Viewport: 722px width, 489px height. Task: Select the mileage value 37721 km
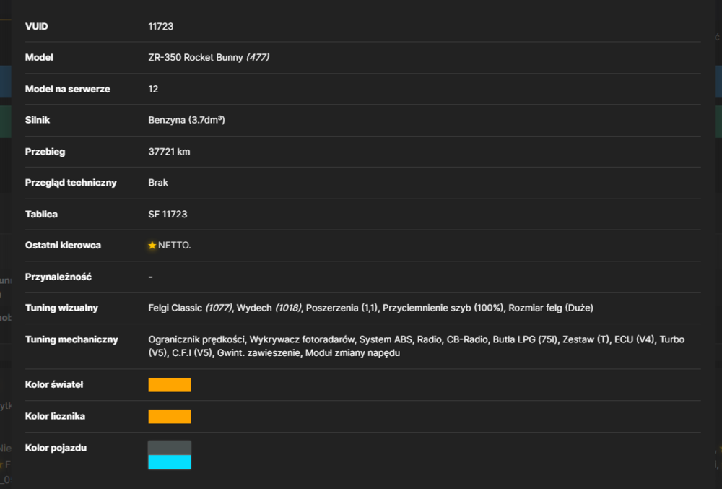pyautogui.click(x=169, y=152)
